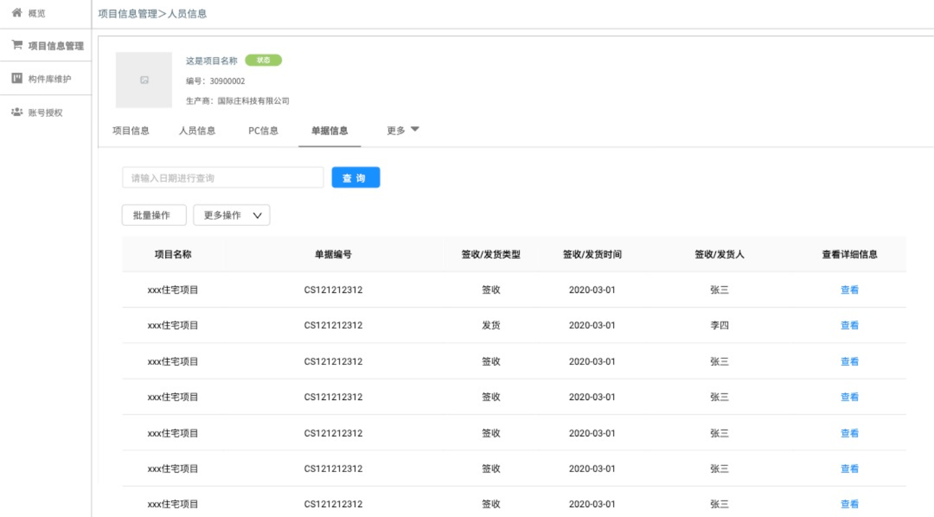934x517 pixels.
Task: Click the 项目名称 column header
Action: (x=173, y=254)
